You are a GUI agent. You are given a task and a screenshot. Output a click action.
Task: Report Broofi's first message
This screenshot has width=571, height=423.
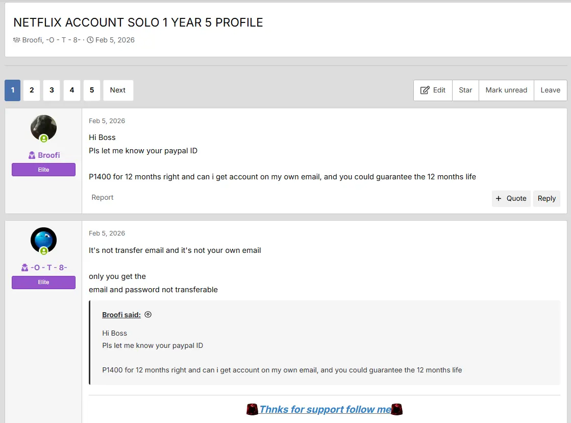(103, 197)
